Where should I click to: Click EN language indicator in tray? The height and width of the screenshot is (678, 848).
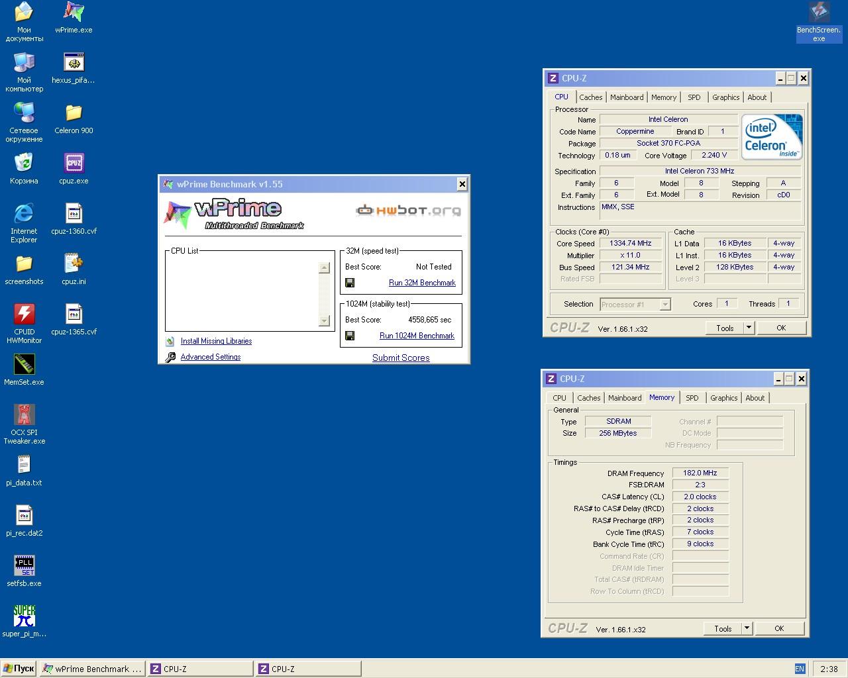[x=800, y=669]
